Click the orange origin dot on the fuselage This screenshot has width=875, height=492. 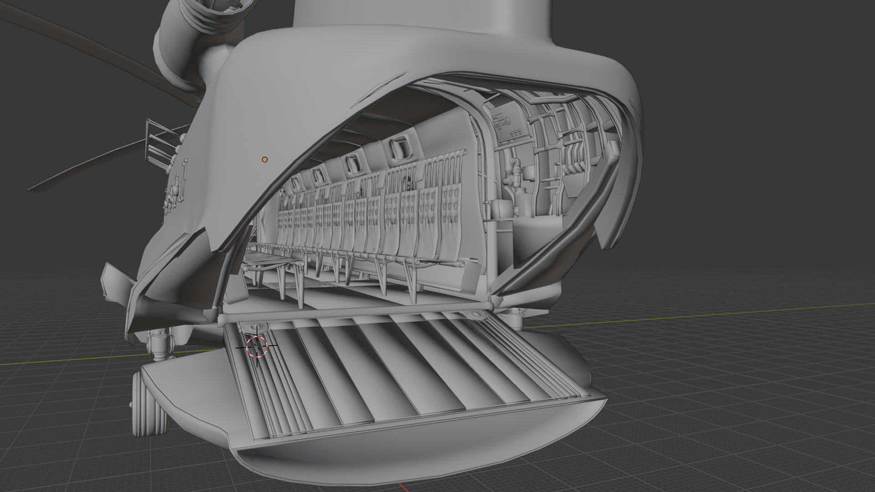coord(264,159)
